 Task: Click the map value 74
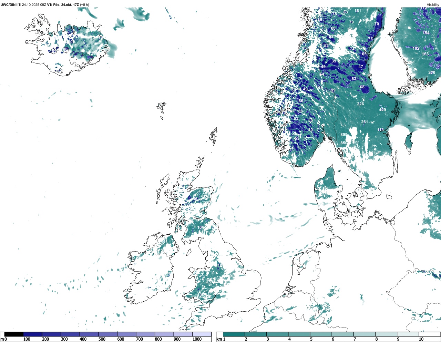352,49
